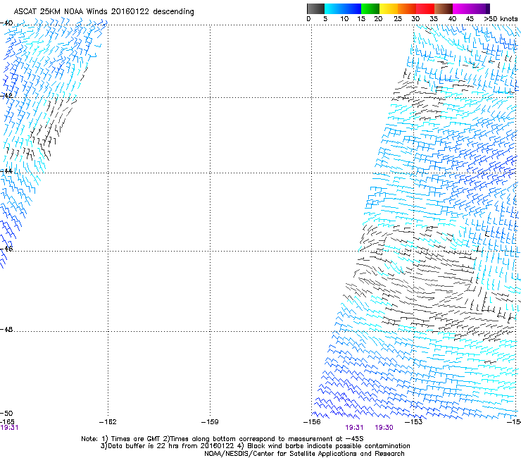Click the -48 latitude axis label
Viewport: 521px width, 458px height.
click(x=6, y=329)
